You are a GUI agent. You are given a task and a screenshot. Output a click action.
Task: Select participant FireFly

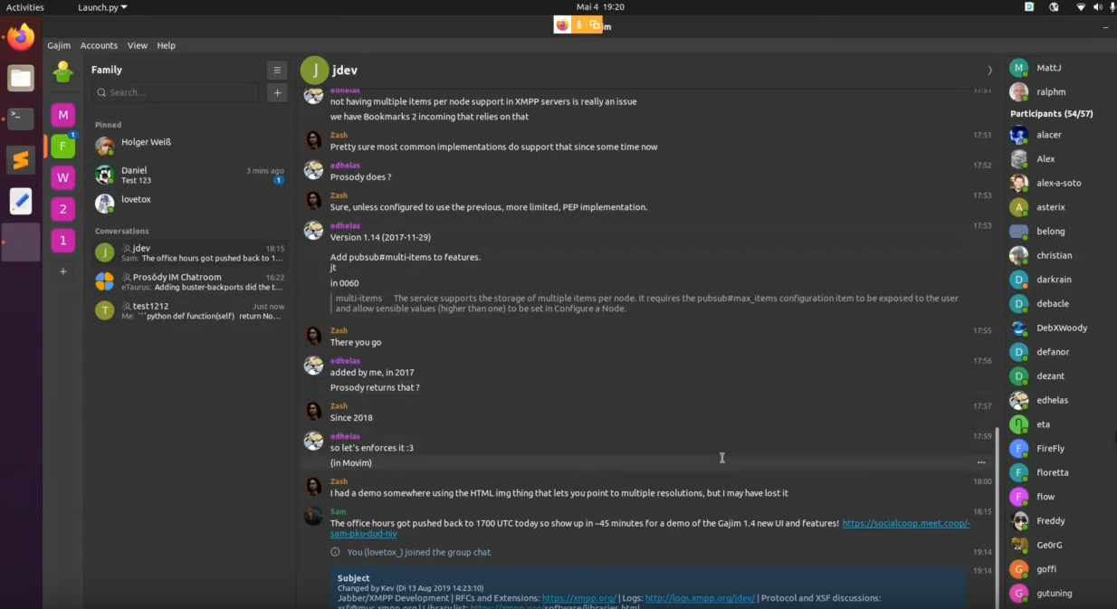coord(1050,449)
